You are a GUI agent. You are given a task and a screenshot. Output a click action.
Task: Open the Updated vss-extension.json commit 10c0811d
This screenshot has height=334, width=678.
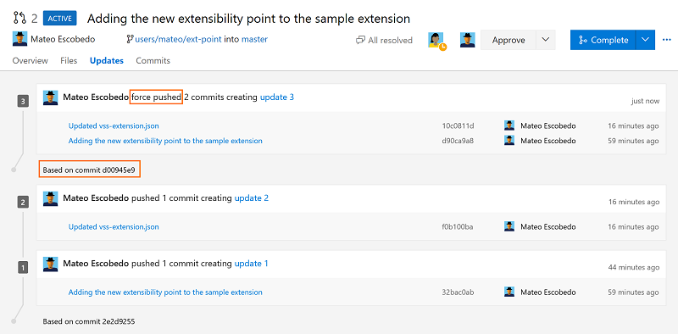[x=114, y=126]
